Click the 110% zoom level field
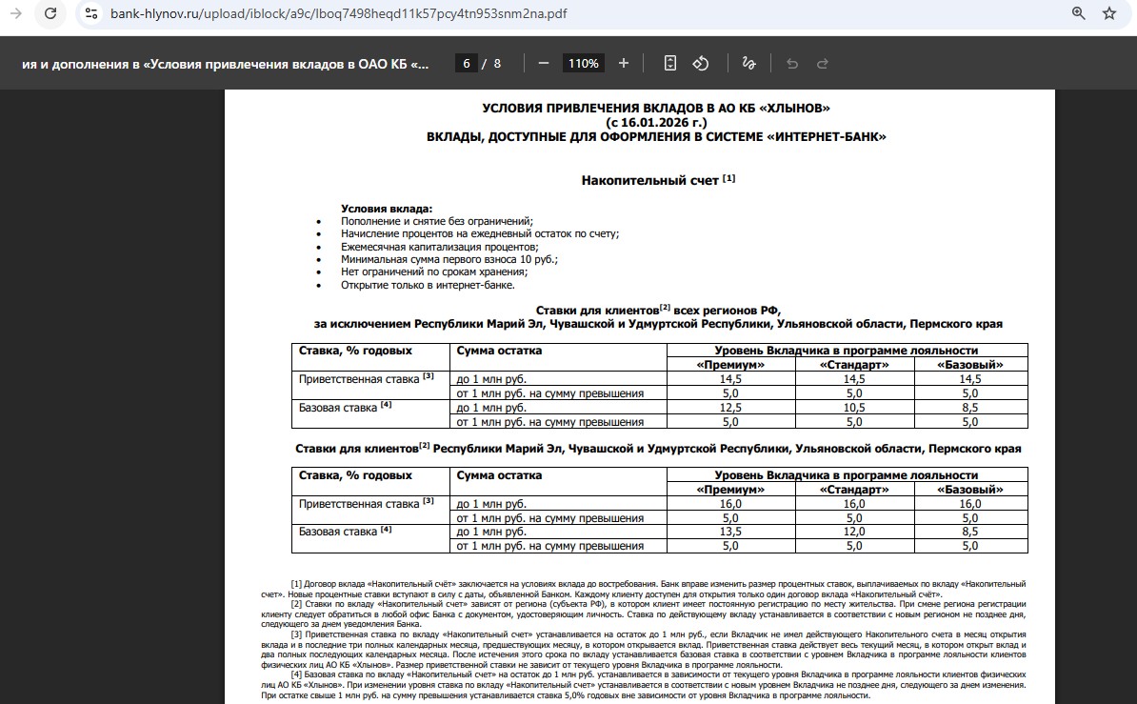Screen dimensions: 1137x704 [x=583, y=63]
